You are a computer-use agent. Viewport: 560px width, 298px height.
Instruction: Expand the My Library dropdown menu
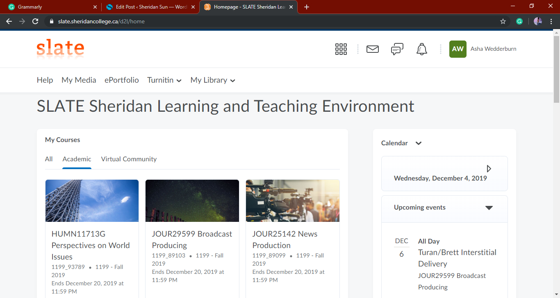pos(213,80)
